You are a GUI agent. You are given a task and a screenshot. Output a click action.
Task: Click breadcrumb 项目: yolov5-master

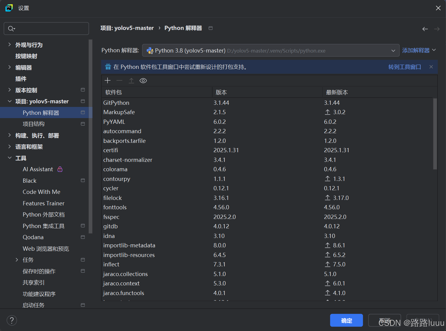click(127, 28)
